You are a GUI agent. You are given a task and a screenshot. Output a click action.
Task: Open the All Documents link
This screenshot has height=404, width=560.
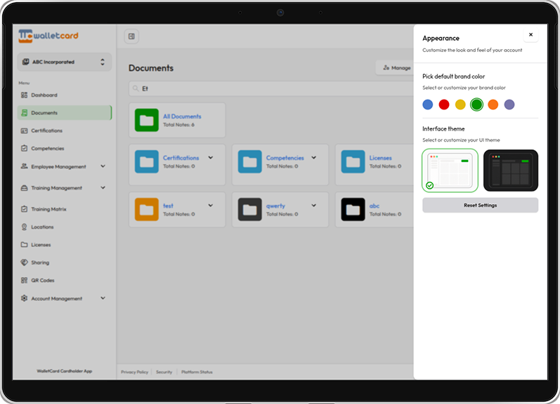click(x=182, y=116)
